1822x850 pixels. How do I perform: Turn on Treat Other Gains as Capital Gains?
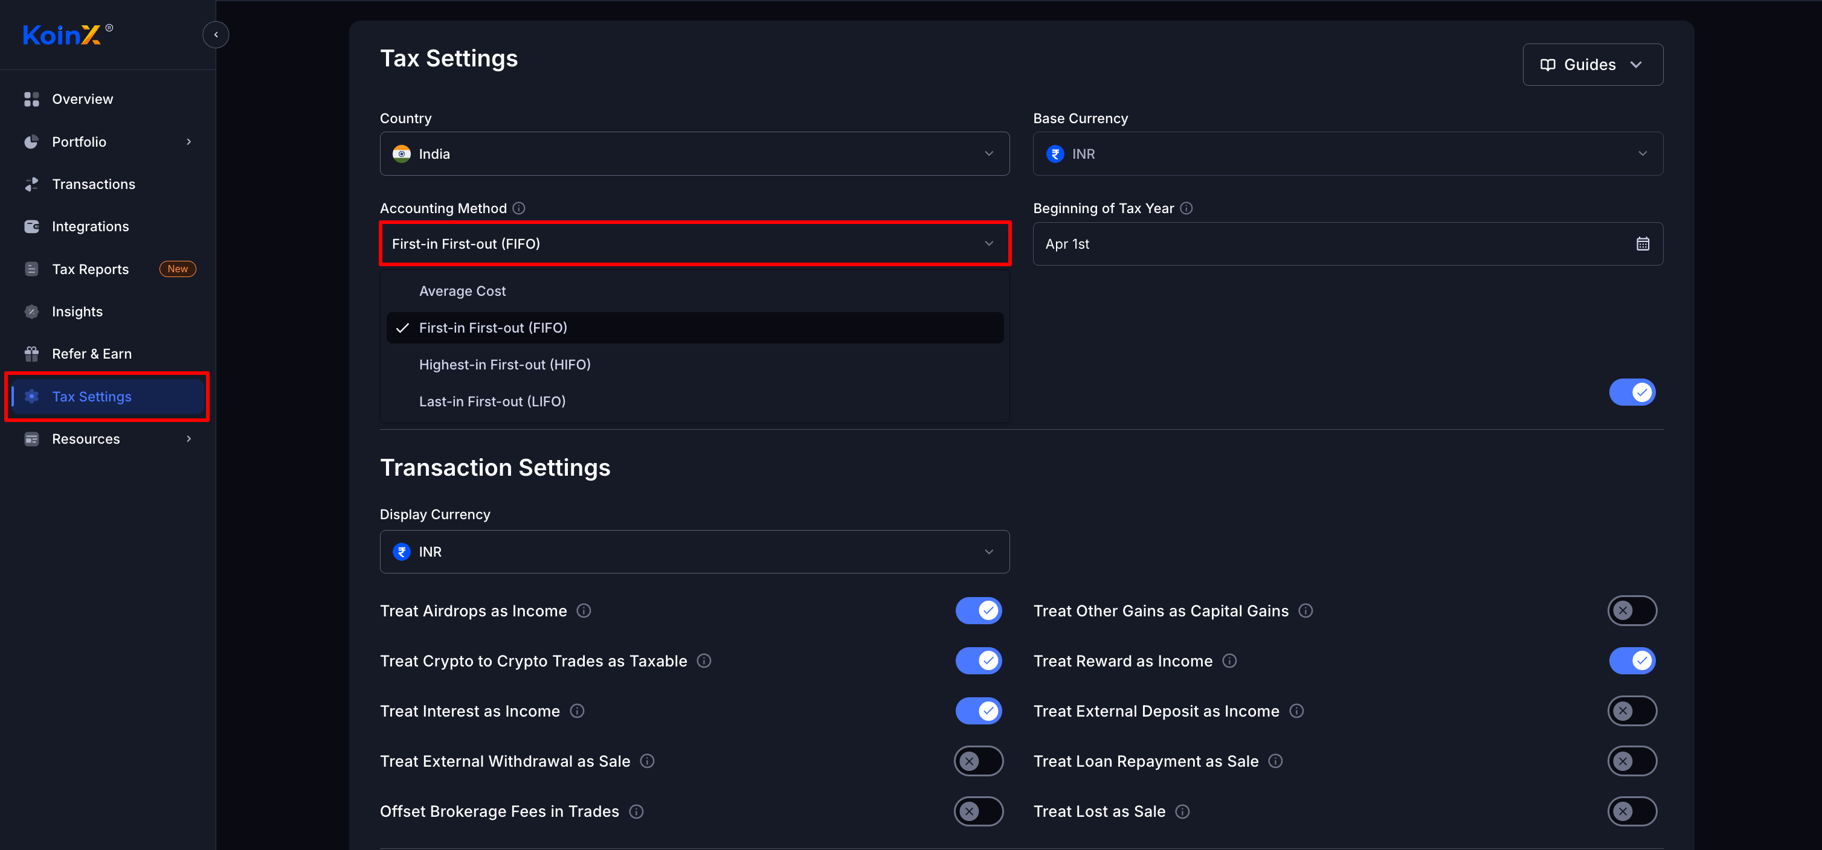pyautogui.click(x=1632, y=610)
